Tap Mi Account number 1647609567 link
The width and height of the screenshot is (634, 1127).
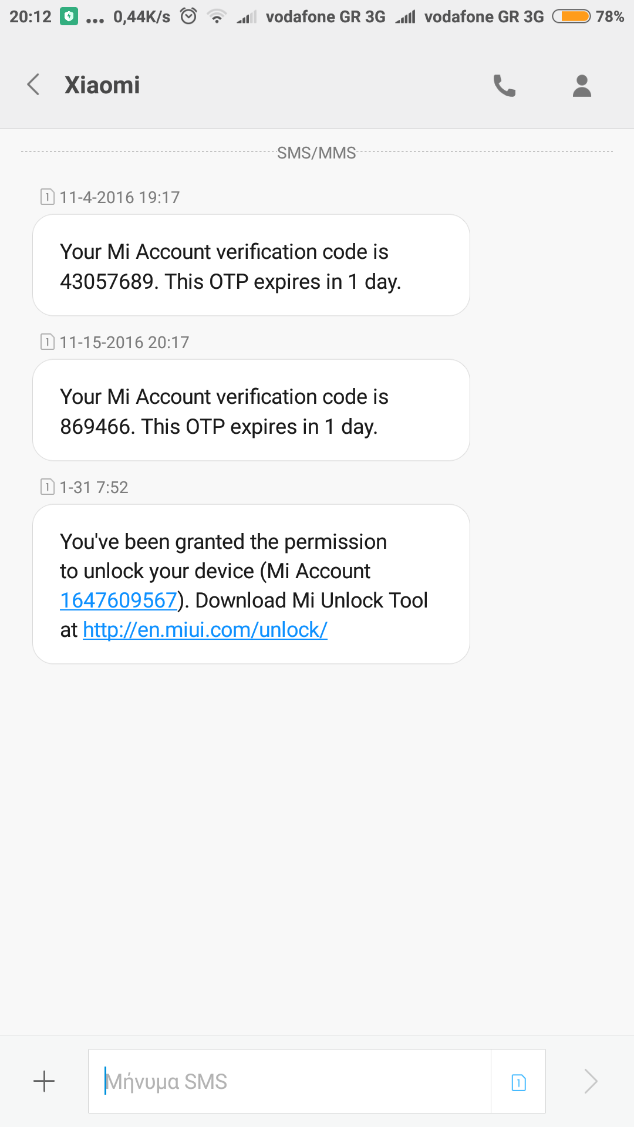(x=119, y=600)
